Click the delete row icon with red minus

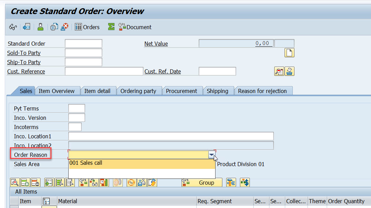35,182
